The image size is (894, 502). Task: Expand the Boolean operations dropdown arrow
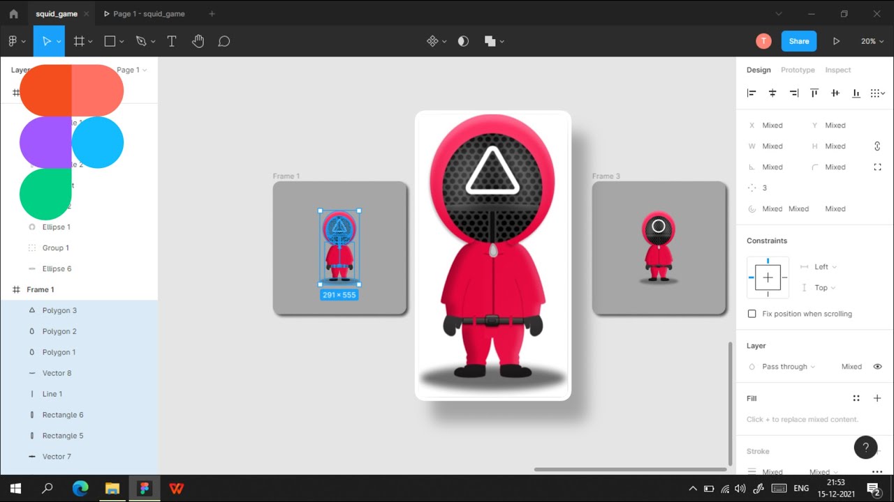[x=501, y=41]
